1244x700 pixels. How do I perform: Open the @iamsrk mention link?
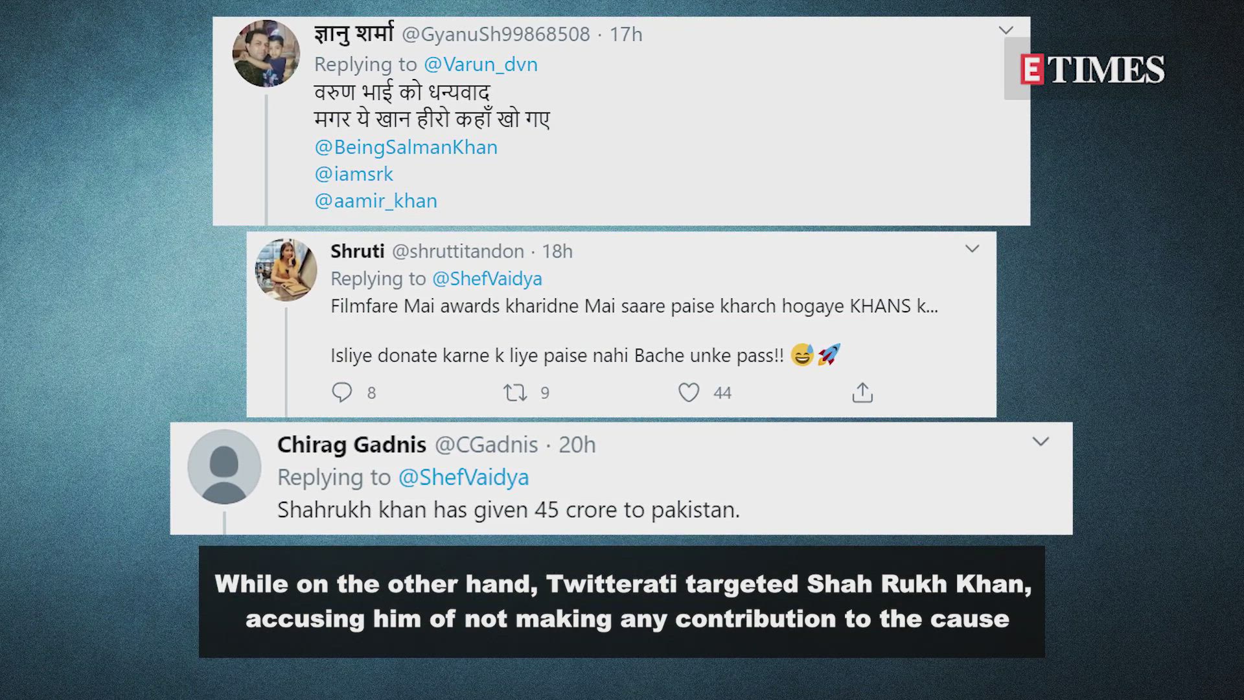(x=354, y=174)
